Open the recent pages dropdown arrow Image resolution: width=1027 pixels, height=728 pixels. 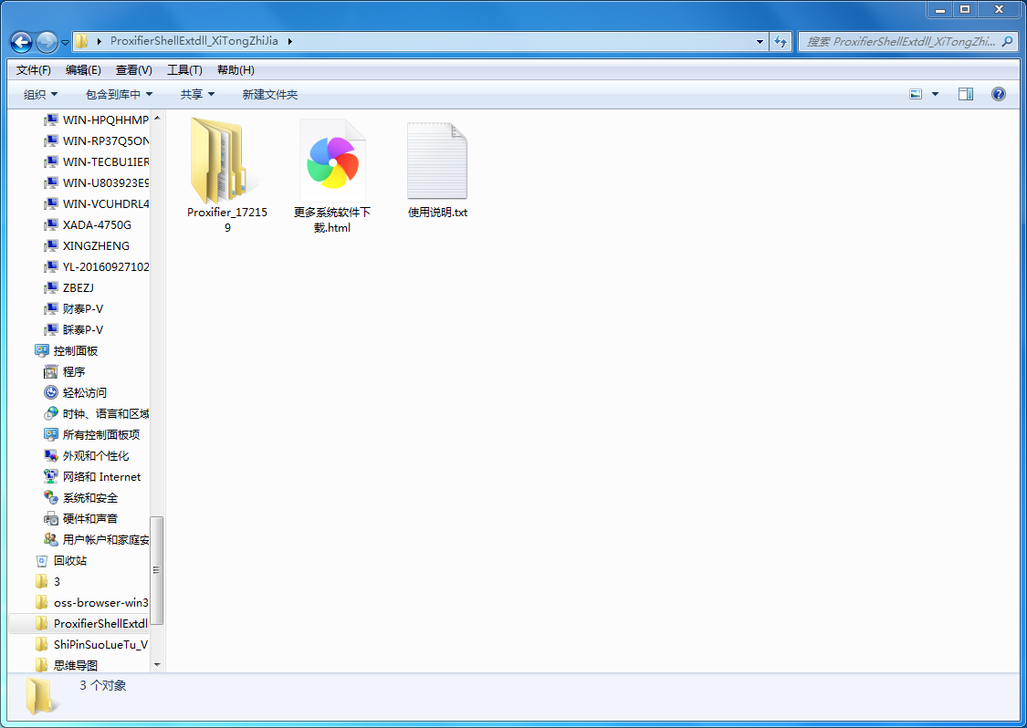(65, 43)
